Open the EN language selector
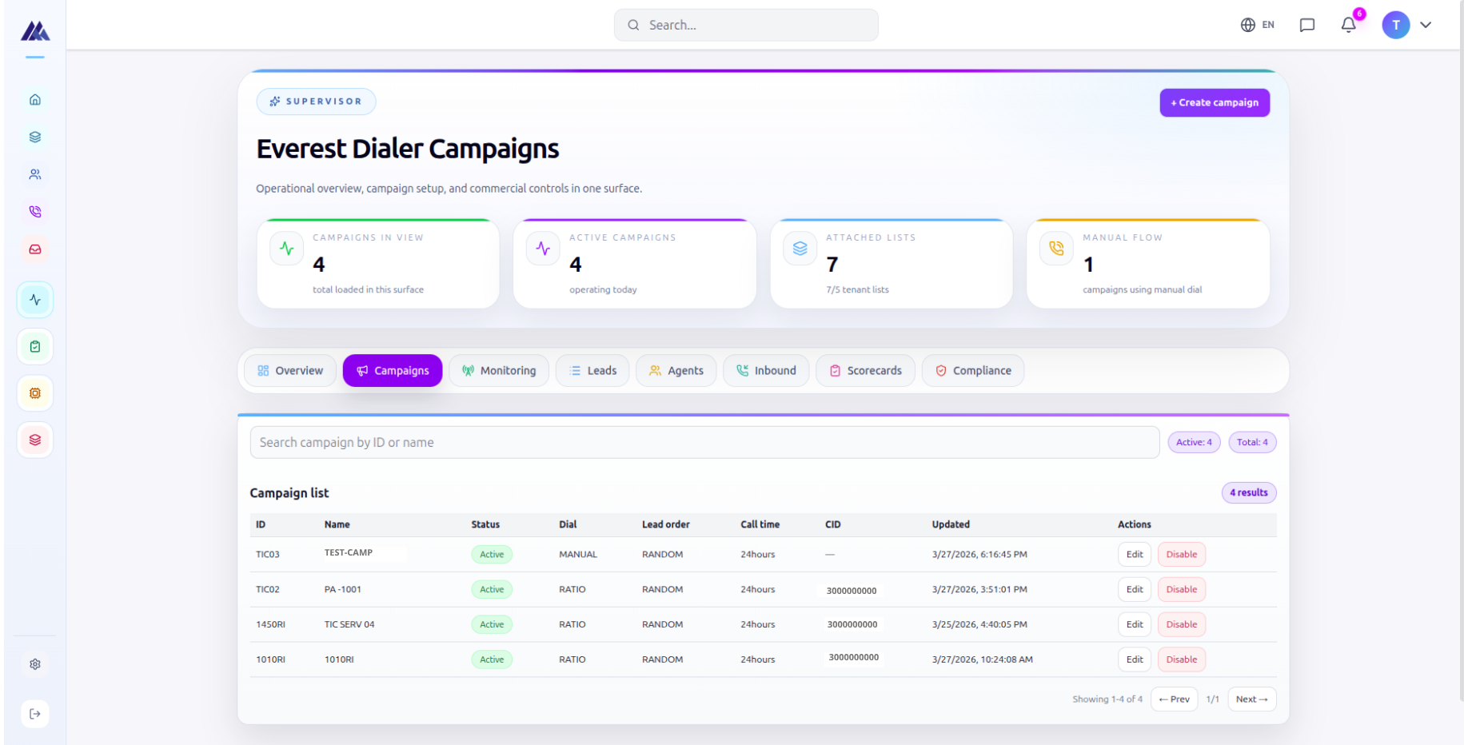Screen dimensions: 1464x745 click(x=1257, y=25)
